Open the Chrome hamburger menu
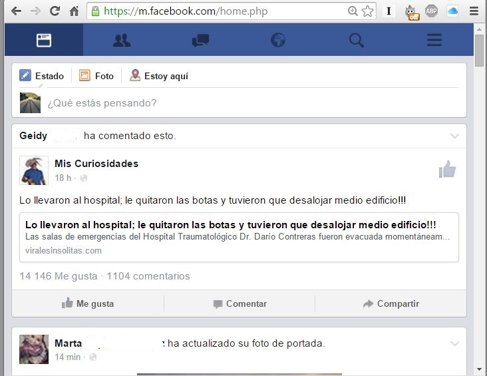The width and height of the screenshot is (487, 376). (x=474, y=11)
